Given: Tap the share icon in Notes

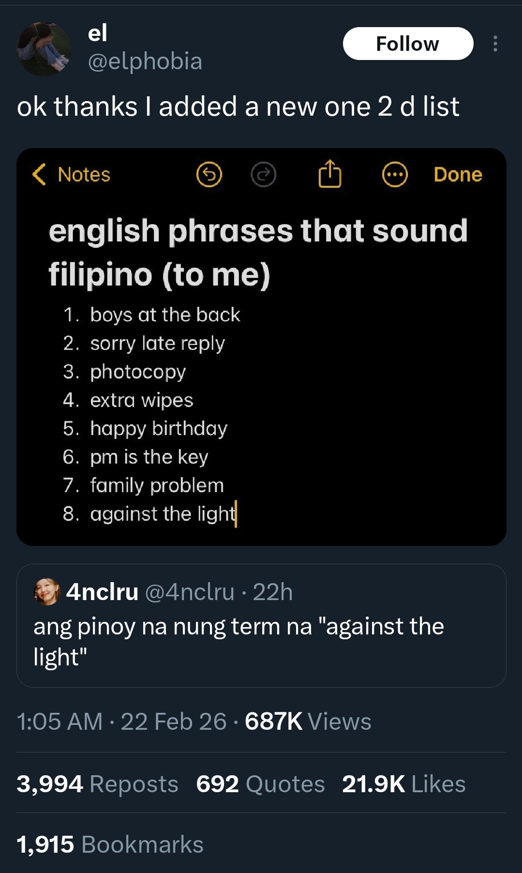Looking at the screenshot, I should coord(329,173).
